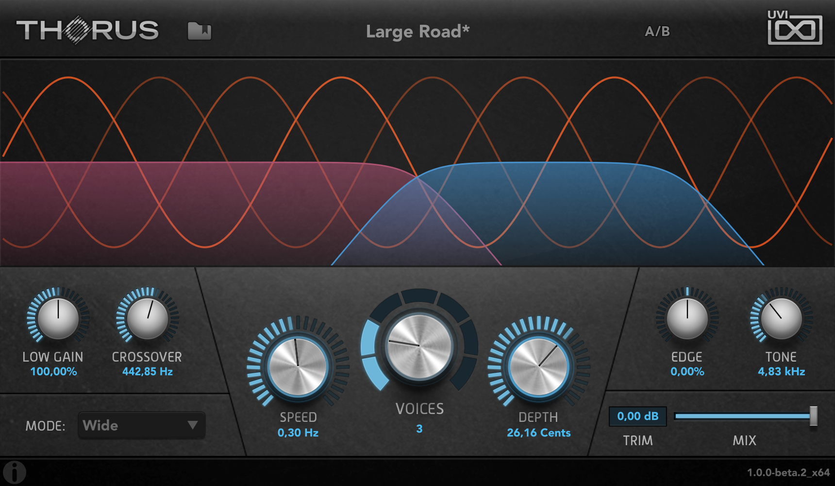This screenshot has width=835, height=486.
Task: Click the Mode dropdown arrow
Action: click(x=193, y=425)
